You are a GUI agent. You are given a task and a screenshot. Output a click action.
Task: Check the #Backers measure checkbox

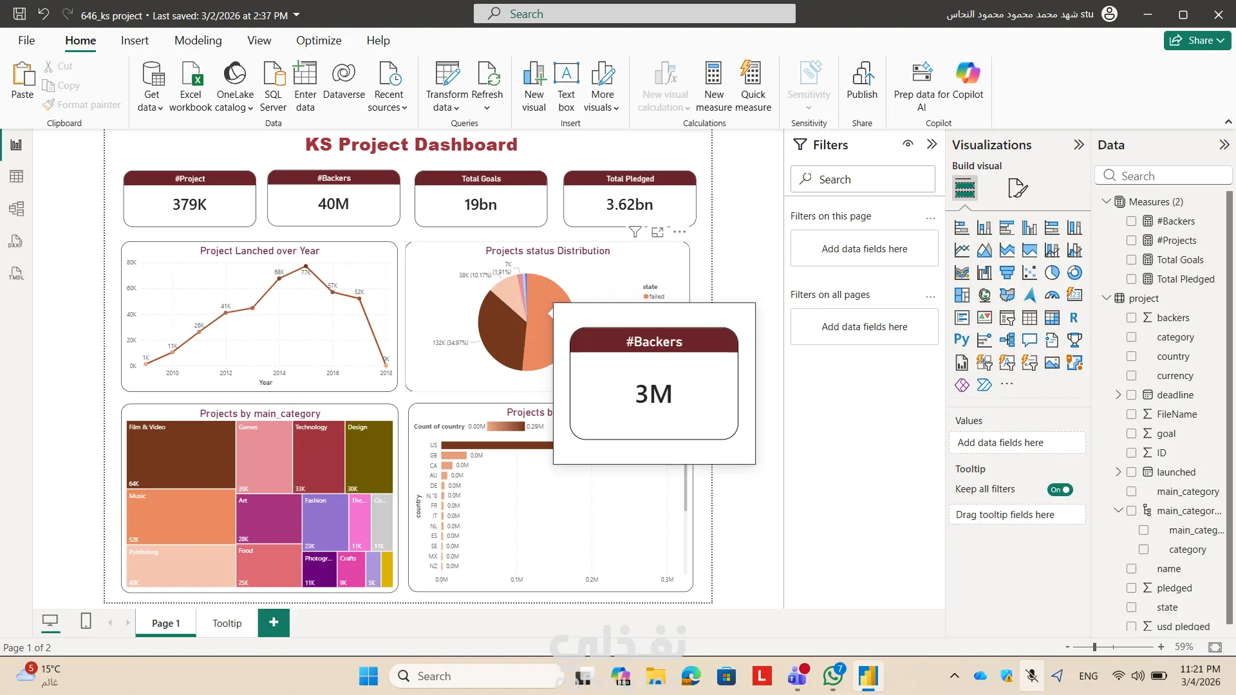(x=1131, y=221)
